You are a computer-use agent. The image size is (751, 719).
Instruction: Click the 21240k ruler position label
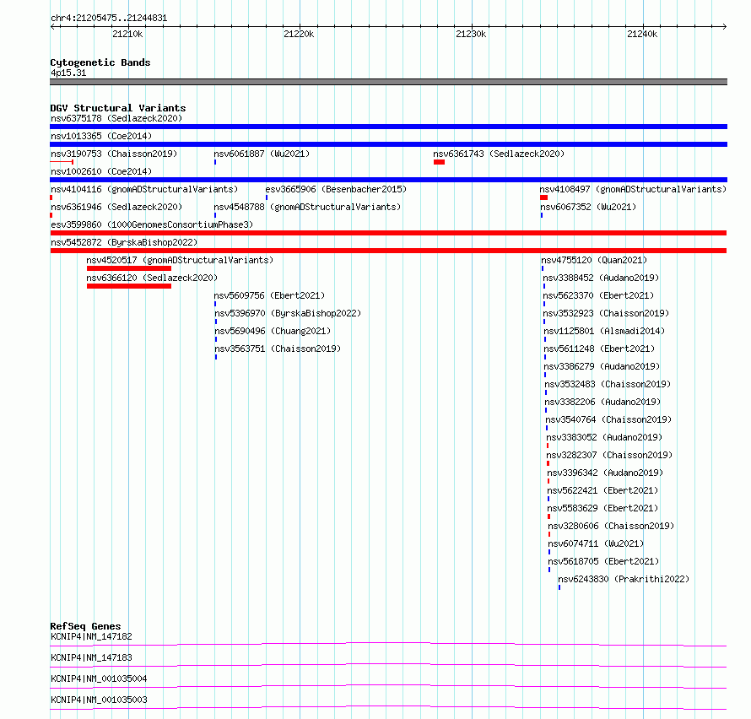[x=642, y=35]
